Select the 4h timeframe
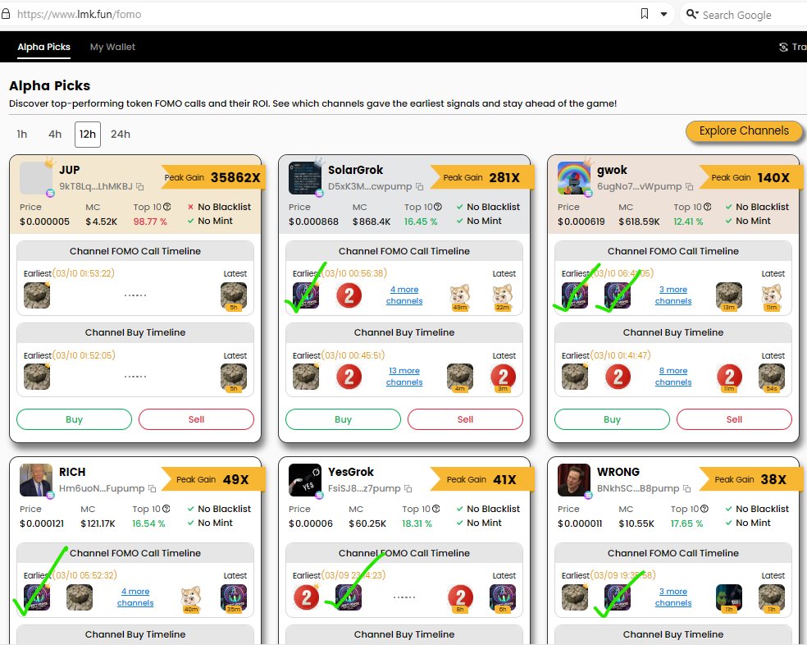This screenshot has height=645, width=807. 55,134
